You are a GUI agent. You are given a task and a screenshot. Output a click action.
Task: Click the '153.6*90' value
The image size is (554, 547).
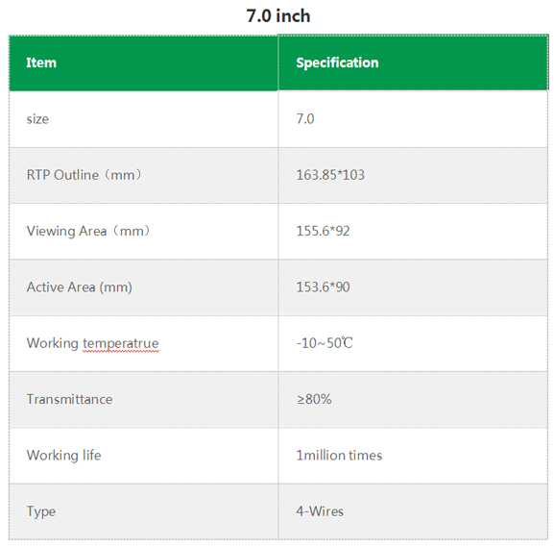323,287
